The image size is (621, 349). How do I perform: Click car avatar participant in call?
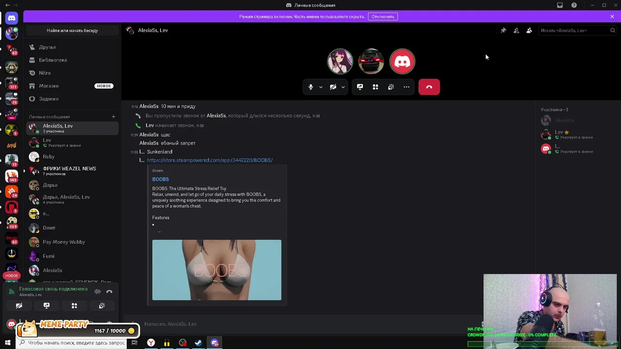[371, 62]
